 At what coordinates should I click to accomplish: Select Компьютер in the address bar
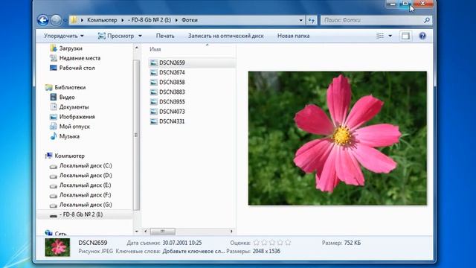102,20
